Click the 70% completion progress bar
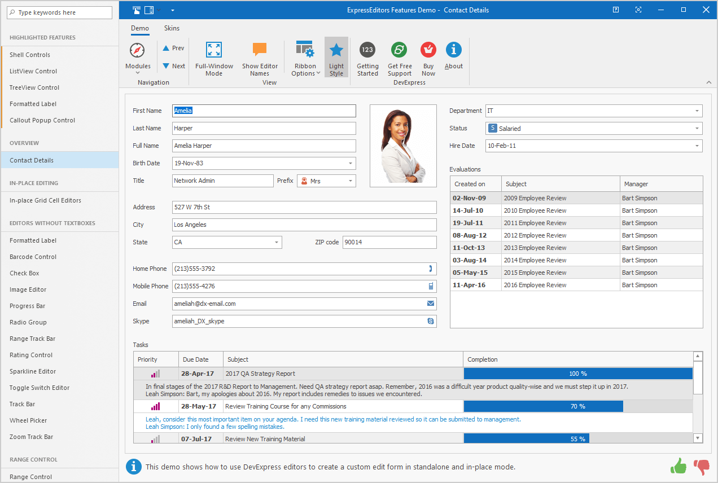718x483 pixels. click(543, 406)
